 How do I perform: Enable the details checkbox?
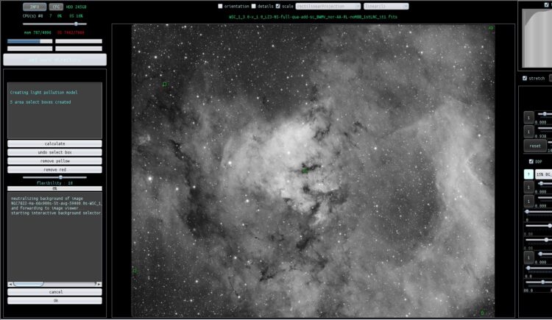pyautogui.click(x=253, y=6)
